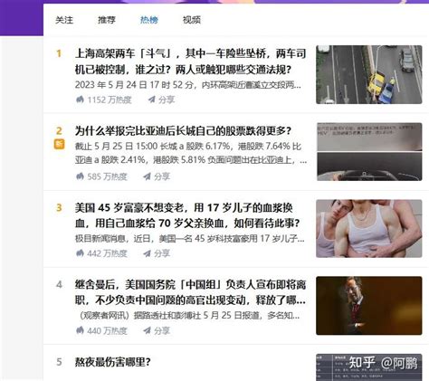Screen dimensions: 429x381
Task: Click the summary starting 2023 年 5 月 24 日
Action: 188,85
